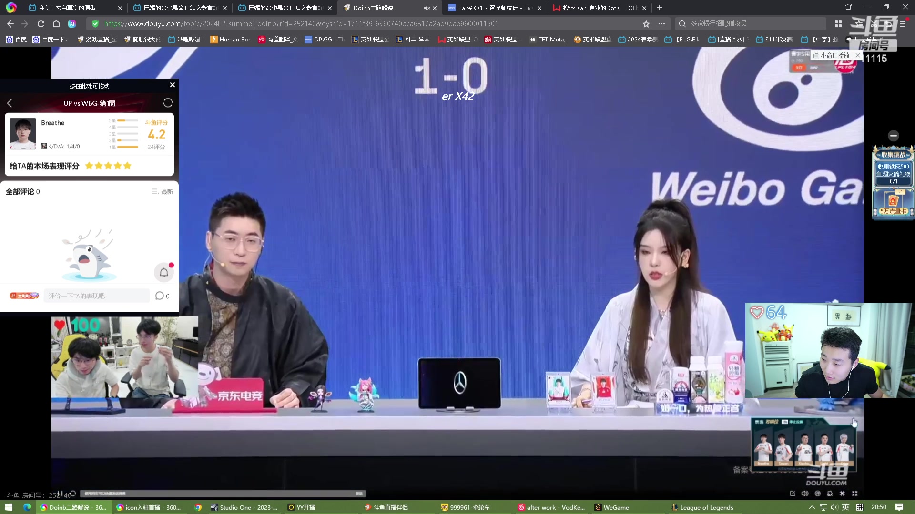Open the TFT Meta bookmark
The height and width of the screenshot is (514, 915).
coord(547,40)
